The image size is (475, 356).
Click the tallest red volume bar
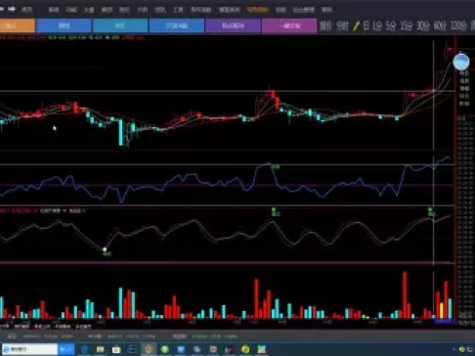coord(405,294)
